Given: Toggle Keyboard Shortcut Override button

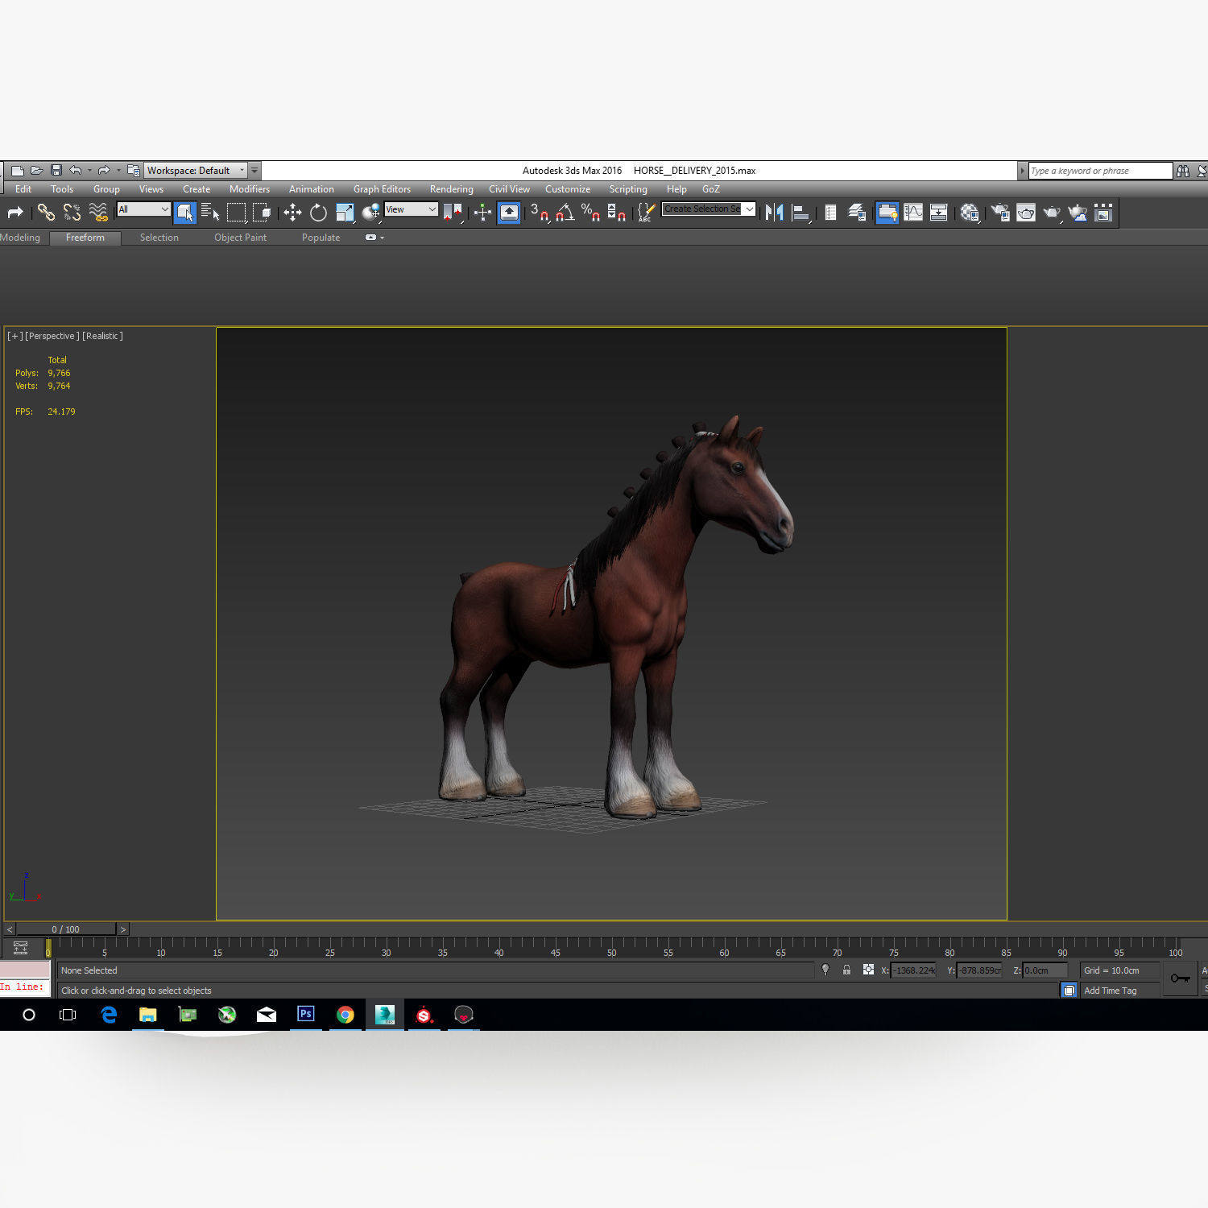Looking at the screenshot, I should pos(509,213).
